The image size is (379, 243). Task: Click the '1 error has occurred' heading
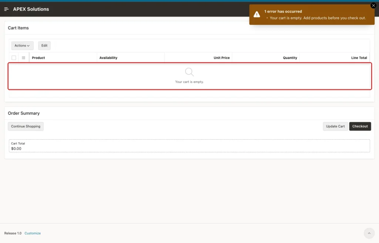283,11
